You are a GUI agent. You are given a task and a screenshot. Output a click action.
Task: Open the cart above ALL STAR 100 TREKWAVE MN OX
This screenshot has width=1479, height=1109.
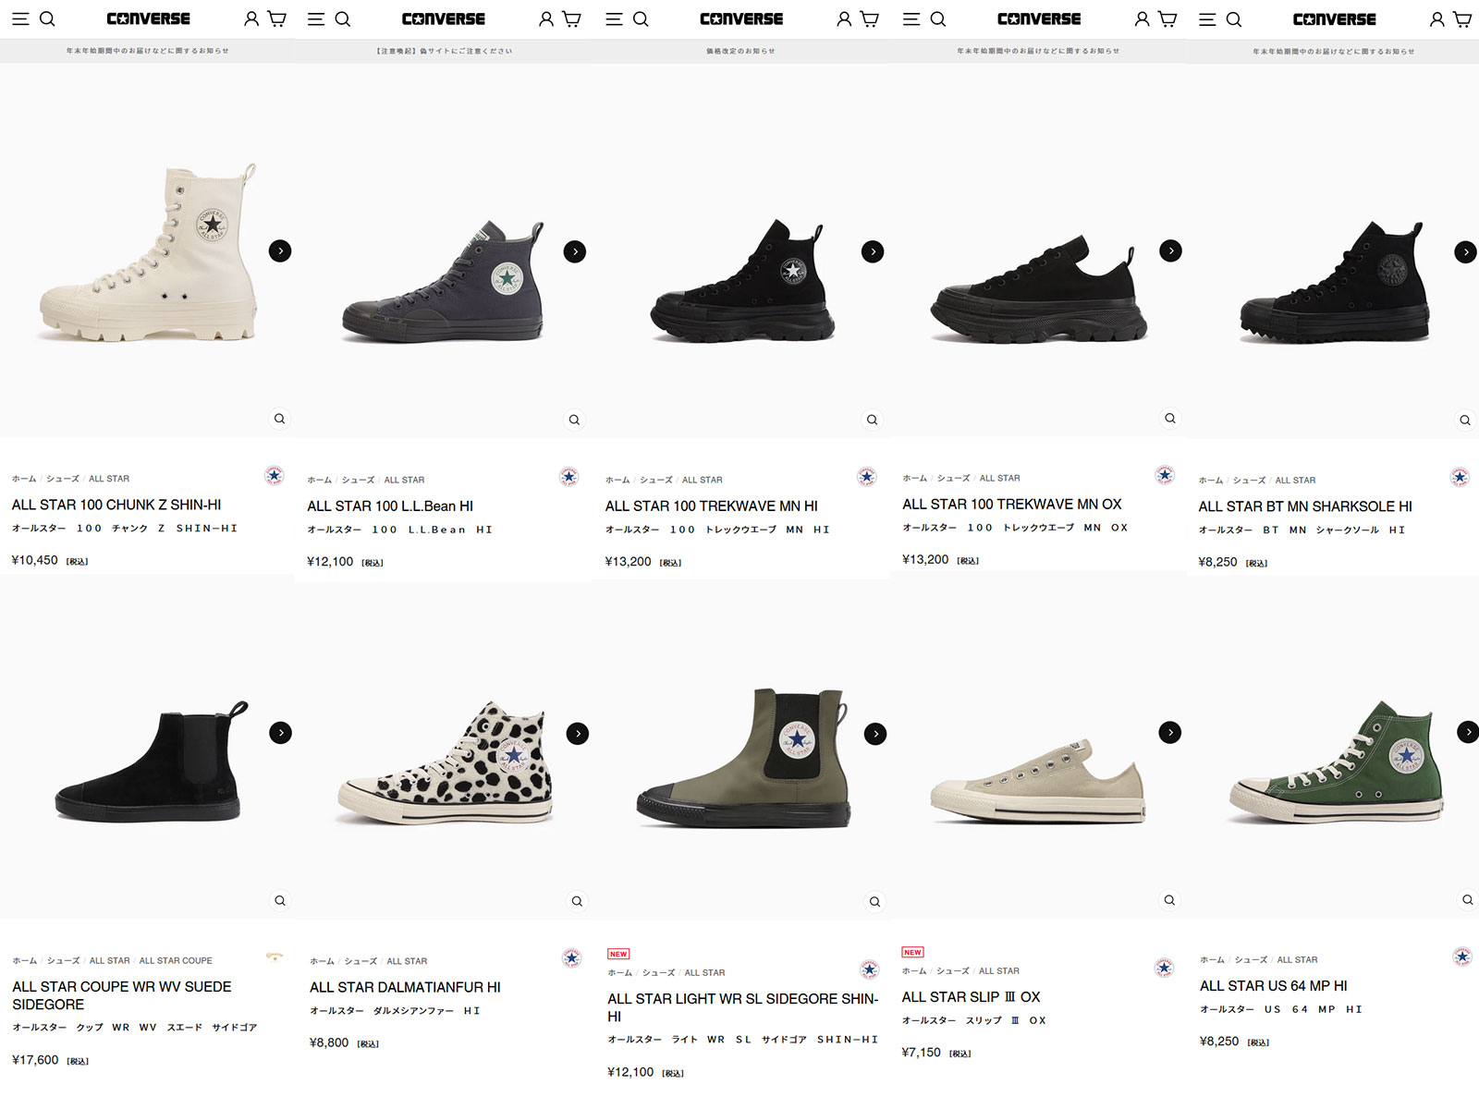pos(1167,19)
